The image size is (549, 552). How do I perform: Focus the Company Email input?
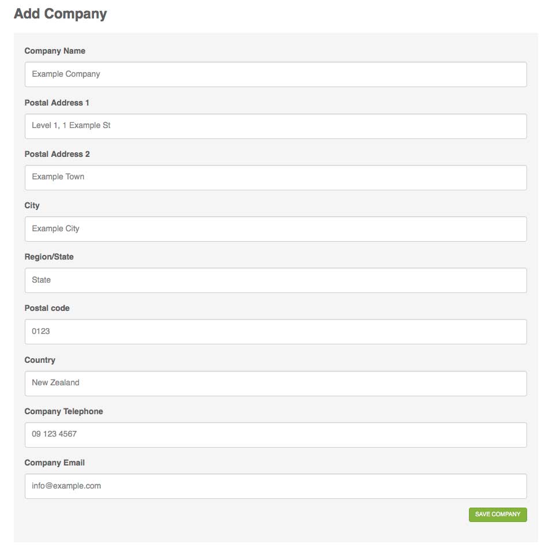click(x=276, y=486)
